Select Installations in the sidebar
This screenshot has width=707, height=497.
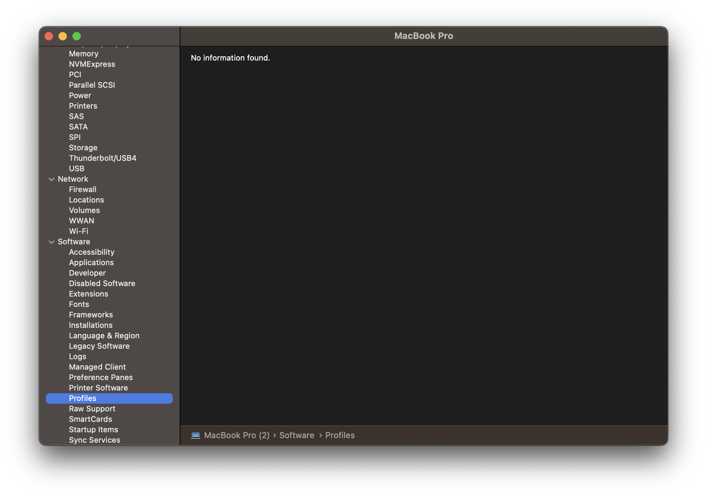pyautogui.click(x=91, y=325)
